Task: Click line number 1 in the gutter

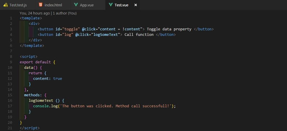Action: (x=11, y=18)
